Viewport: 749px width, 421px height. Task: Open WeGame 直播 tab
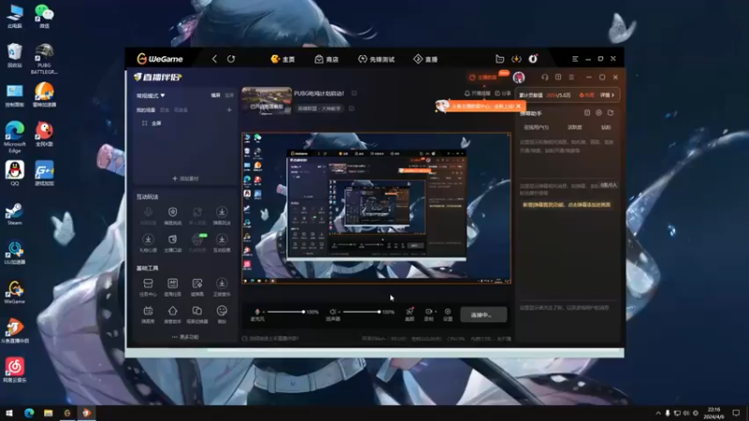pyautogui.click(x=426, y=59)
